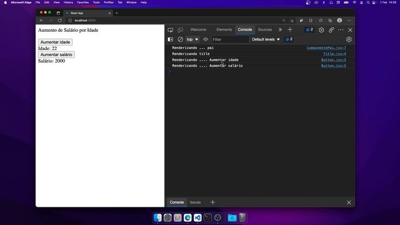The width and height of the screenshot is (400, 225).
Task: Clear console with the circle-slash icon
Action: coord(180,39)
